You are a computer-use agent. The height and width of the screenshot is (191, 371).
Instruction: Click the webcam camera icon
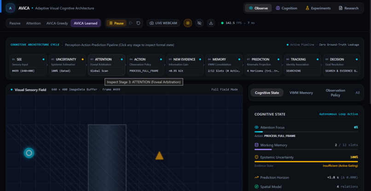coord(151,23)
